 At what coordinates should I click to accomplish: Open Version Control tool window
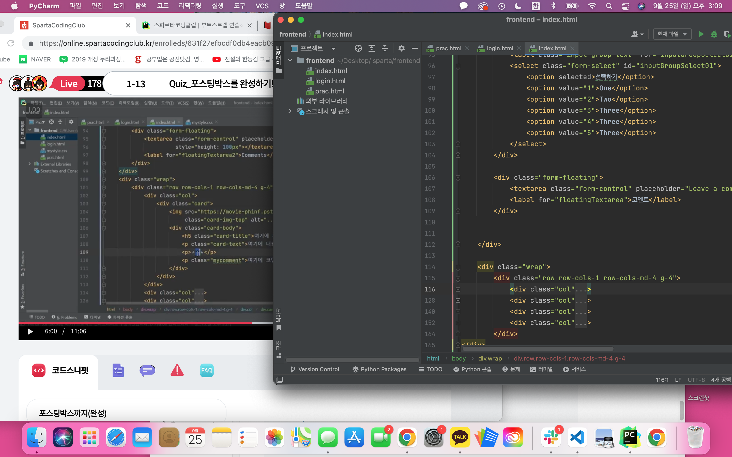click(315, 369)
